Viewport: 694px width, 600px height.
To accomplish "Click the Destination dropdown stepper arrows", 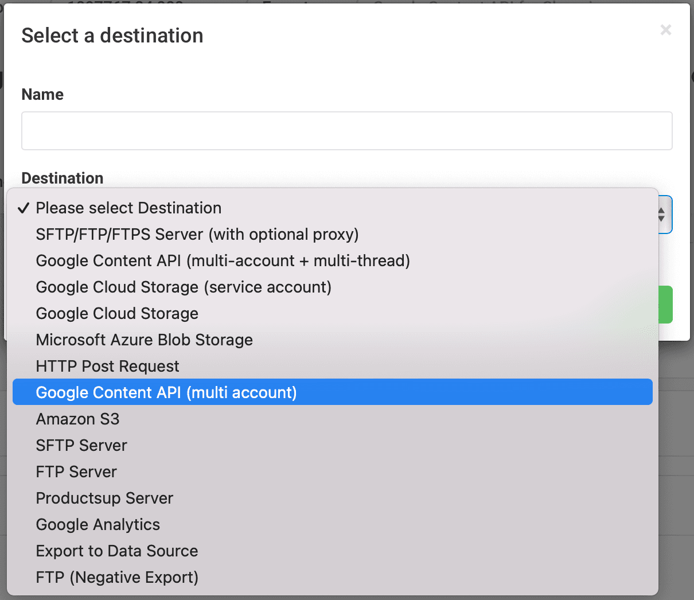I will 662,215.
